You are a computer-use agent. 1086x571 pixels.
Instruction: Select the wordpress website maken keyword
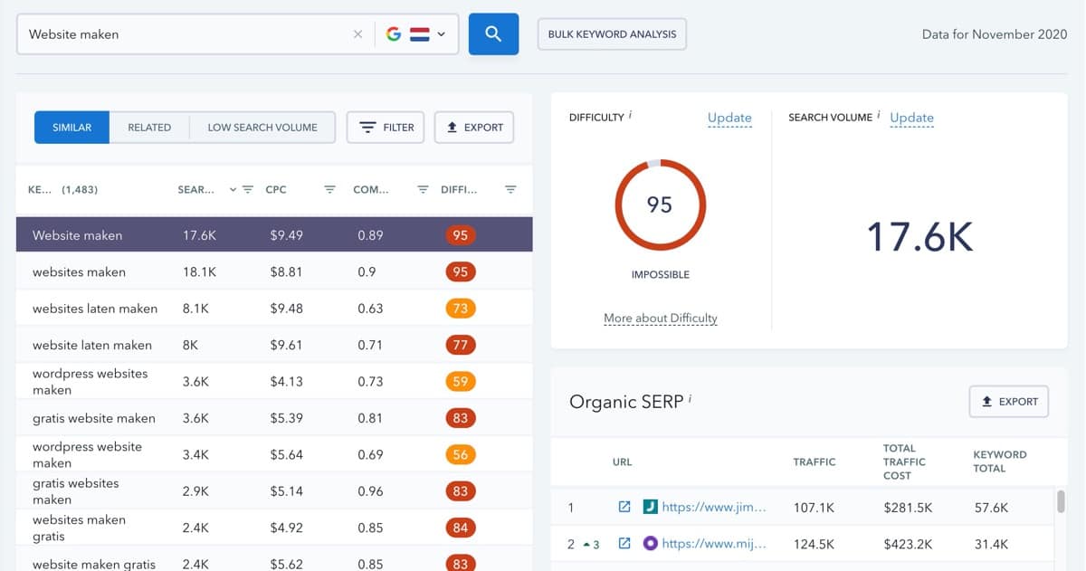[x=87, y=454]
